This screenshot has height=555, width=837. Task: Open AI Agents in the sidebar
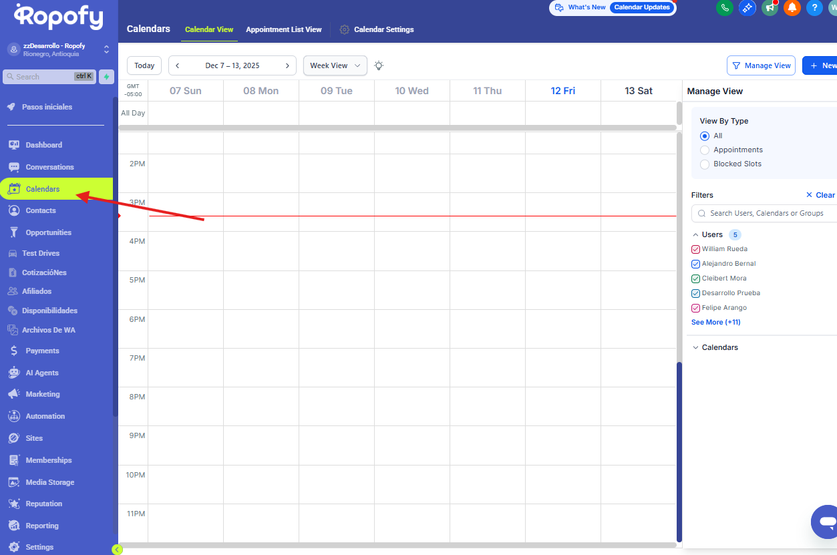pos(41,373)
